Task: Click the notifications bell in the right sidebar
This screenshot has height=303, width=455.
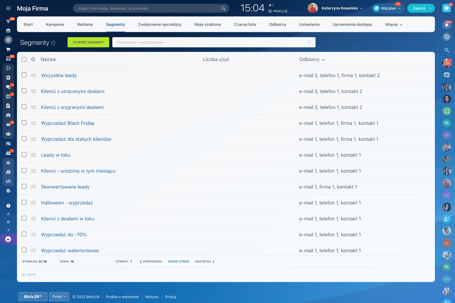Action: click(x=447, y=25)
